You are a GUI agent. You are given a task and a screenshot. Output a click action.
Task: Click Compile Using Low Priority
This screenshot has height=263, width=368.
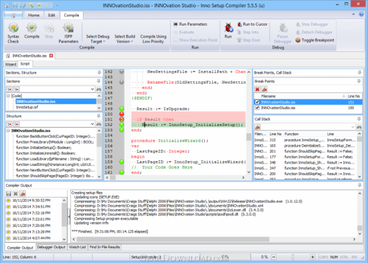153,39
